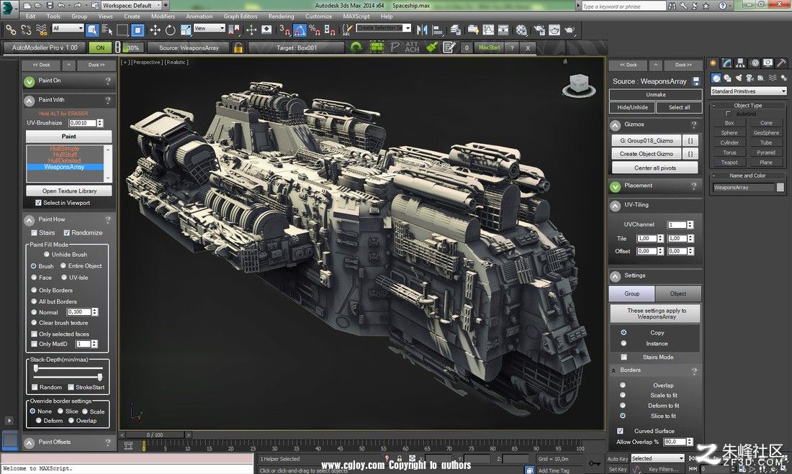Click the Paint button

[x=68, y=136]
